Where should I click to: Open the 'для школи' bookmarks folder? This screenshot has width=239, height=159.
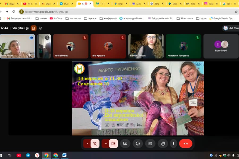point(73,18)
